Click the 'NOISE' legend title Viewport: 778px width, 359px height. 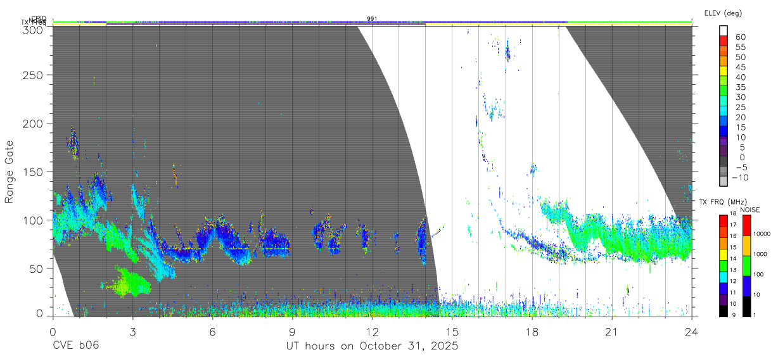tap(749, 210)
